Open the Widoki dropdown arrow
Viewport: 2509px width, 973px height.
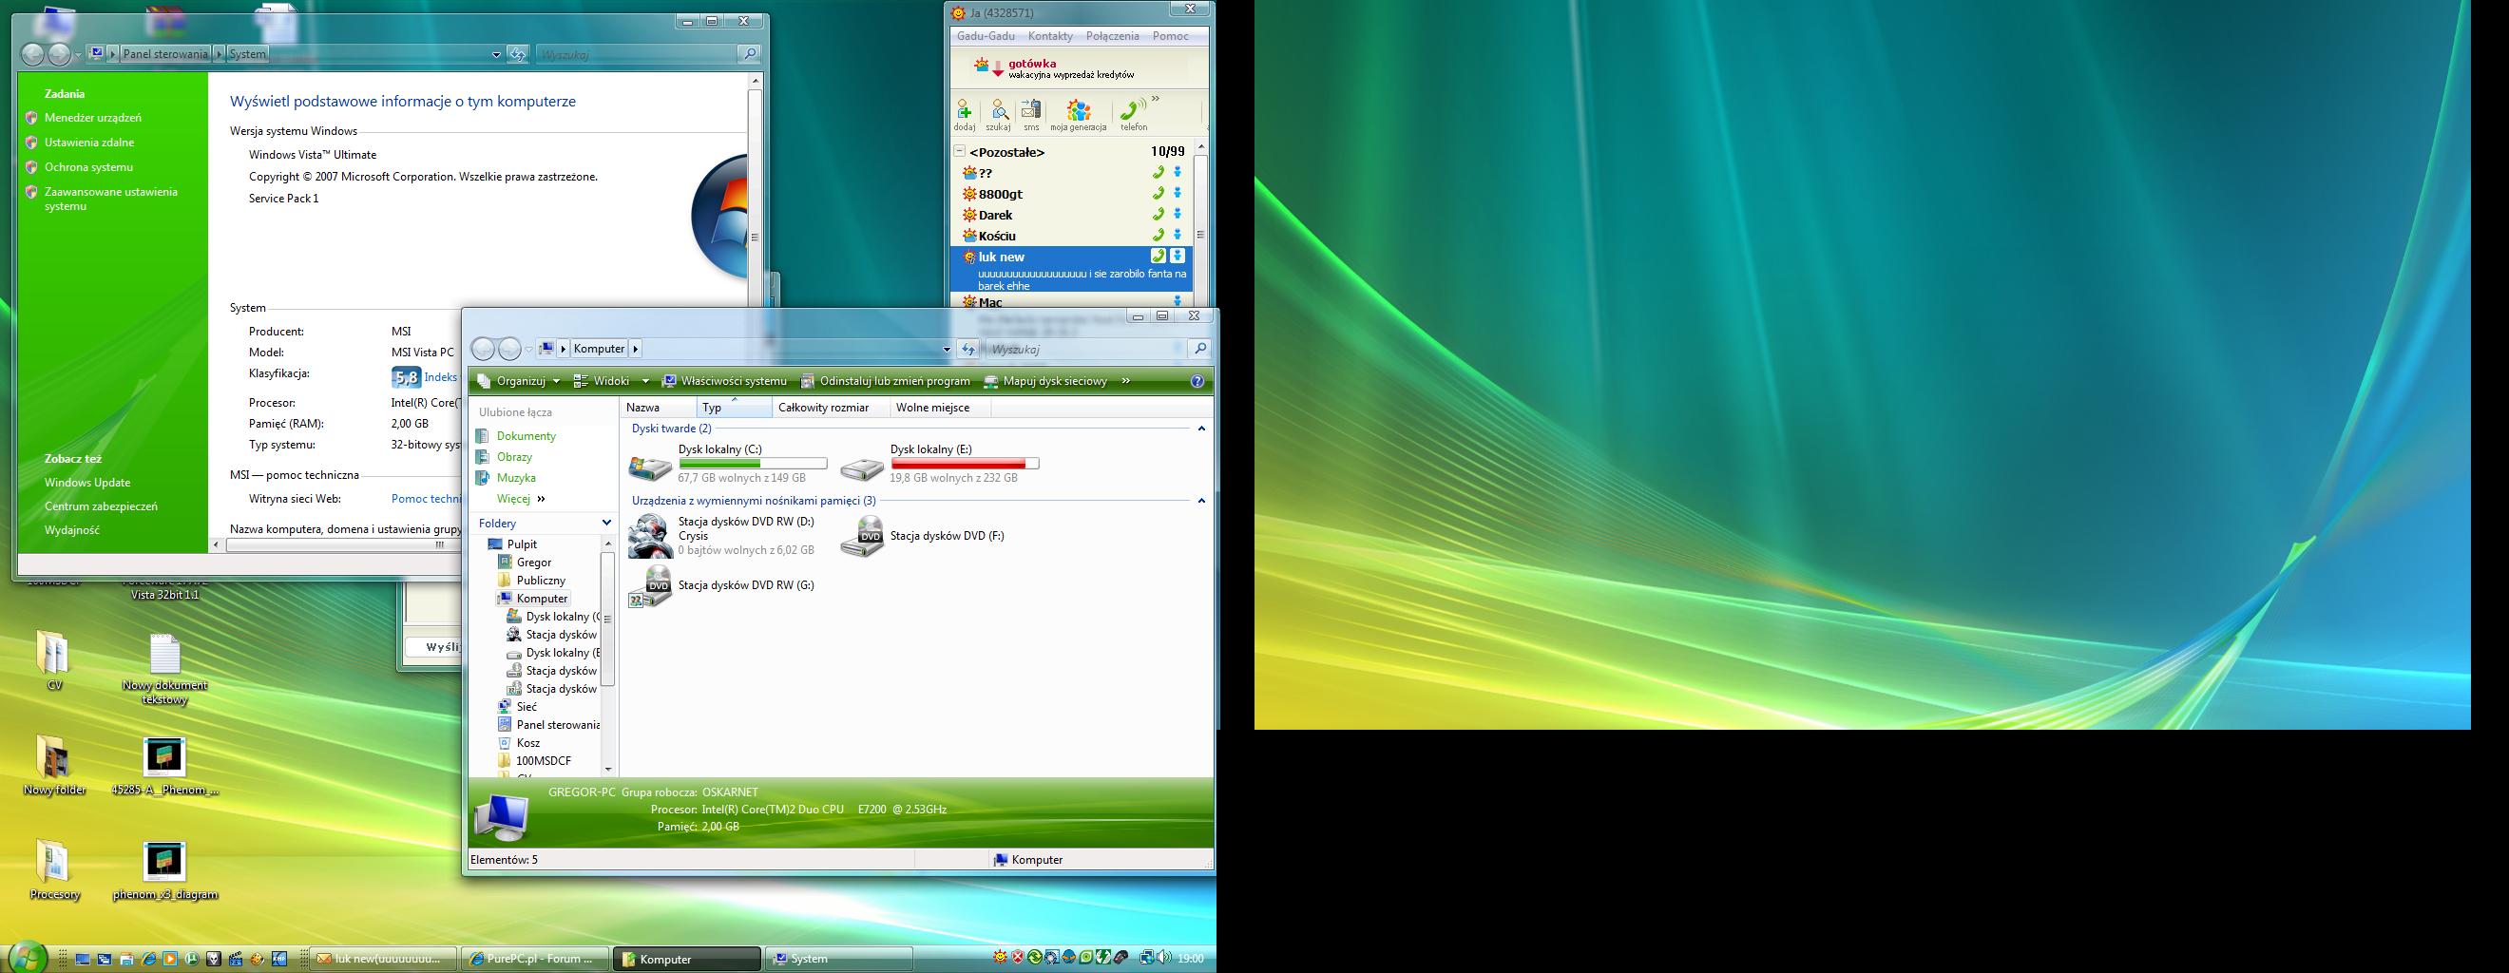point(644,382)
